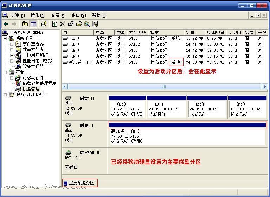The image size is (270, 197).
Task: Click the Refresh toolbar icon
Action: [x=54, y=24]
